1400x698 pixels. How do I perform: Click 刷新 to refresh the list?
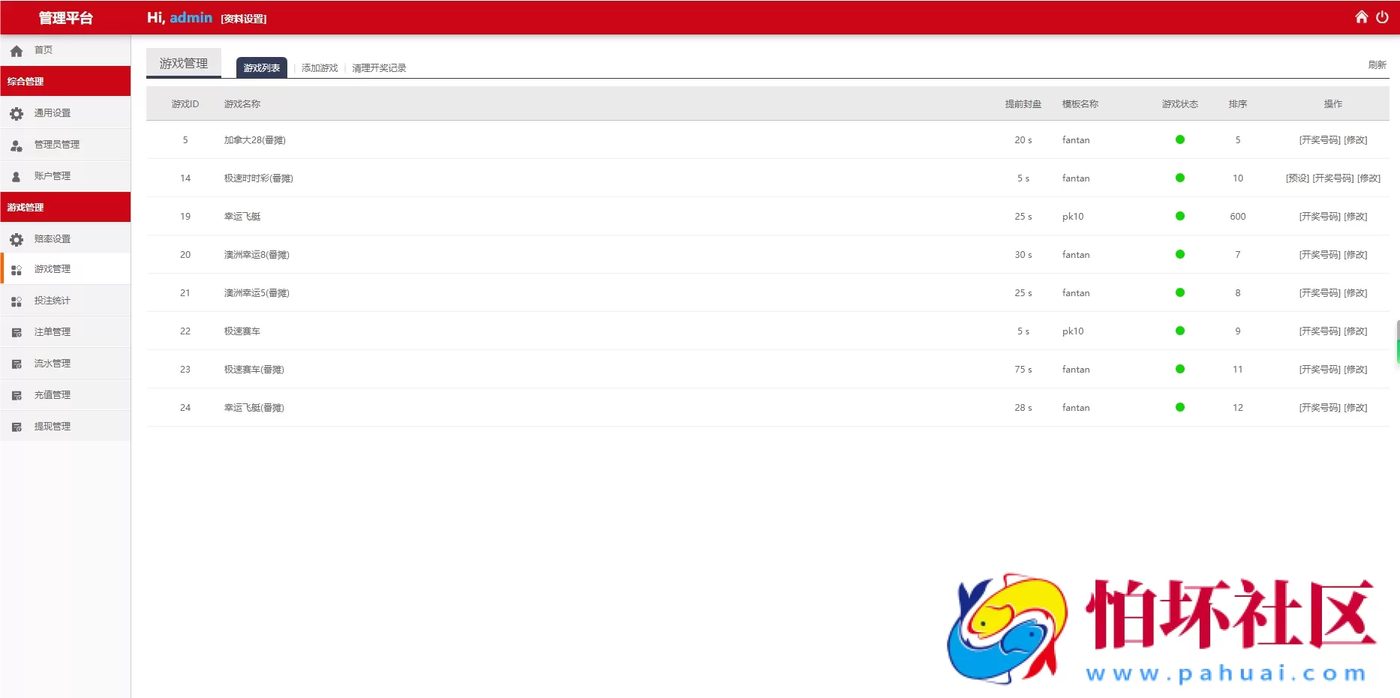(1377, 64)
